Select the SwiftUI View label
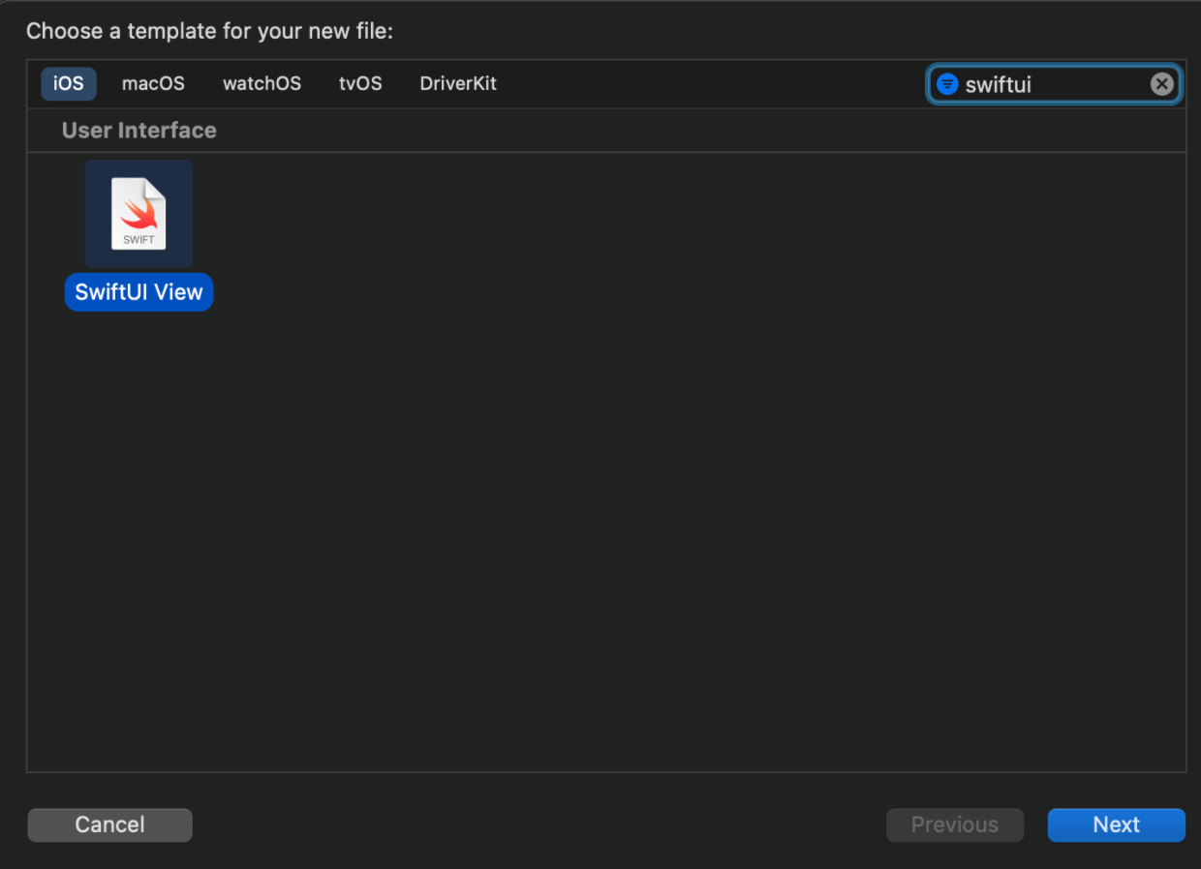 coord(139,292)
